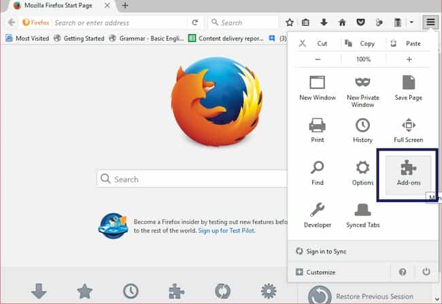This screenshot has height=304, width=442.
Task: Open Find from the menu panel
Action: coord(318,172)
